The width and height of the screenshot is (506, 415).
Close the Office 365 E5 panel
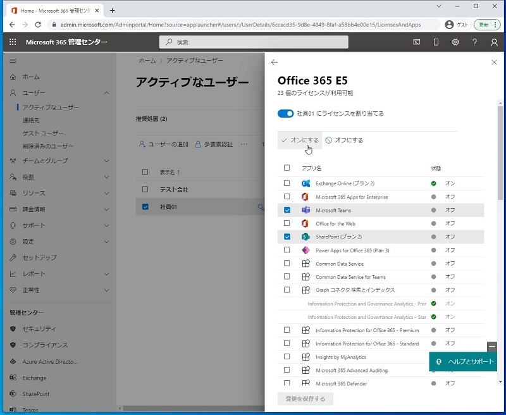coord(494,62)
